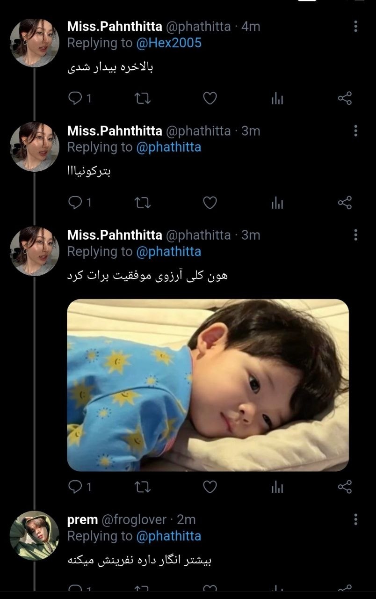View analytics of the second tweet
Viewport: 376px width, 599px height.
click(x=277, y=203)
